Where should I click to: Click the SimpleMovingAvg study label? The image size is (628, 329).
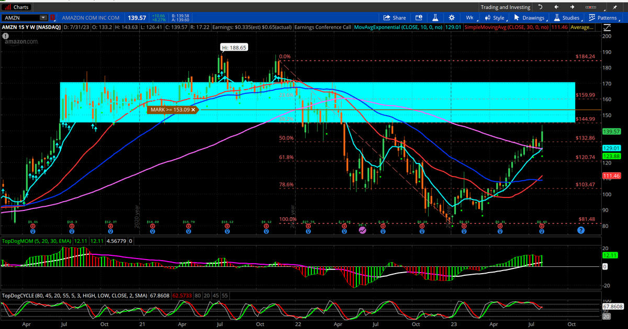coord(507,27)
